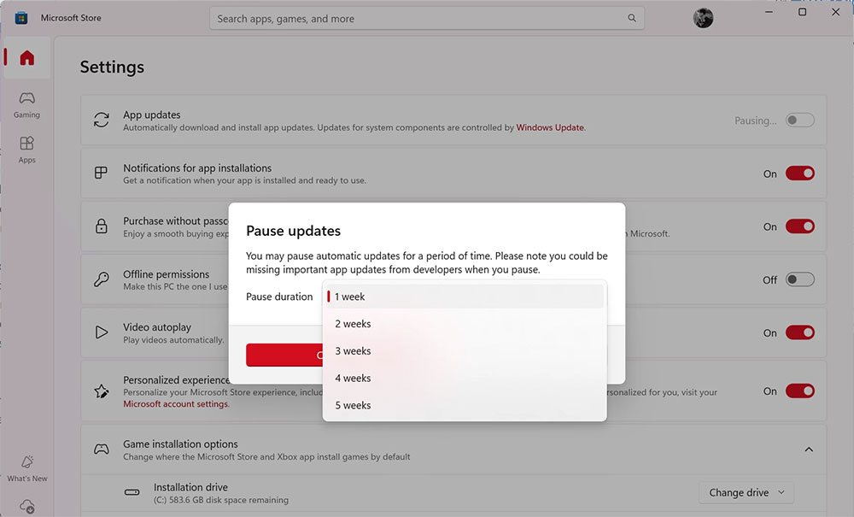
Task: Click the Apps icon in the sidebar
Action: [26, 147]
